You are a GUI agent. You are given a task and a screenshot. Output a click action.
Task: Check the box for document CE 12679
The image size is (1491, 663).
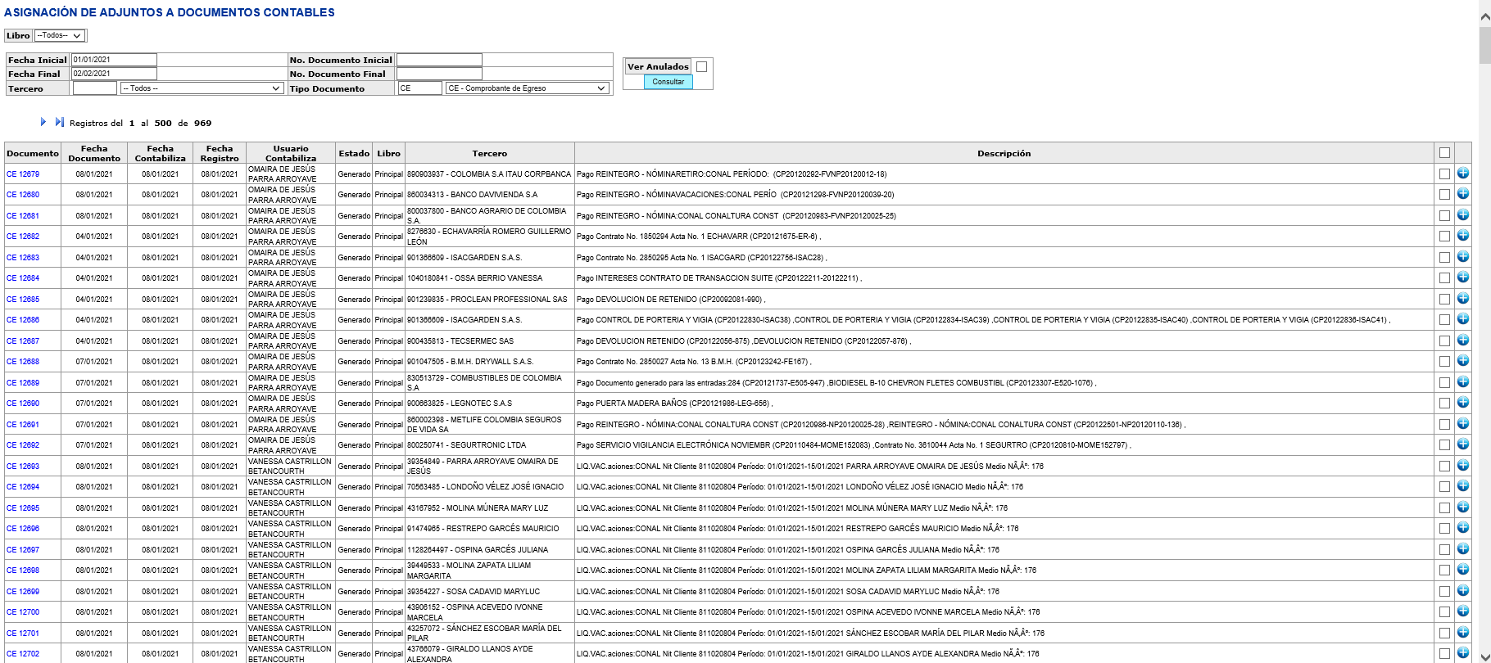tap(1444, 174)
